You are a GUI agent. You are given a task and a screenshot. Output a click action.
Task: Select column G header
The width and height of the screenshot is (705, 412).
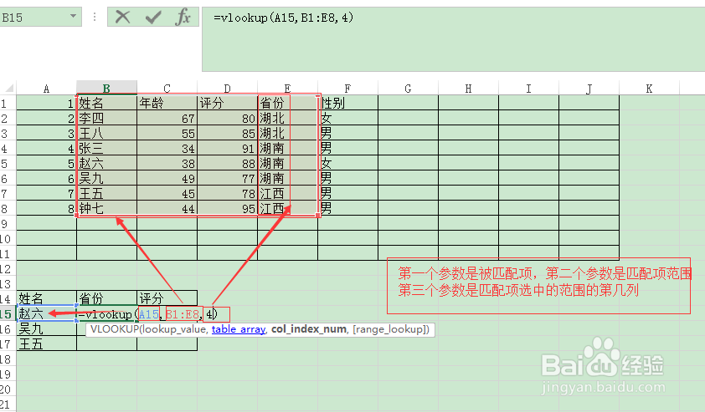click(408, 88)
